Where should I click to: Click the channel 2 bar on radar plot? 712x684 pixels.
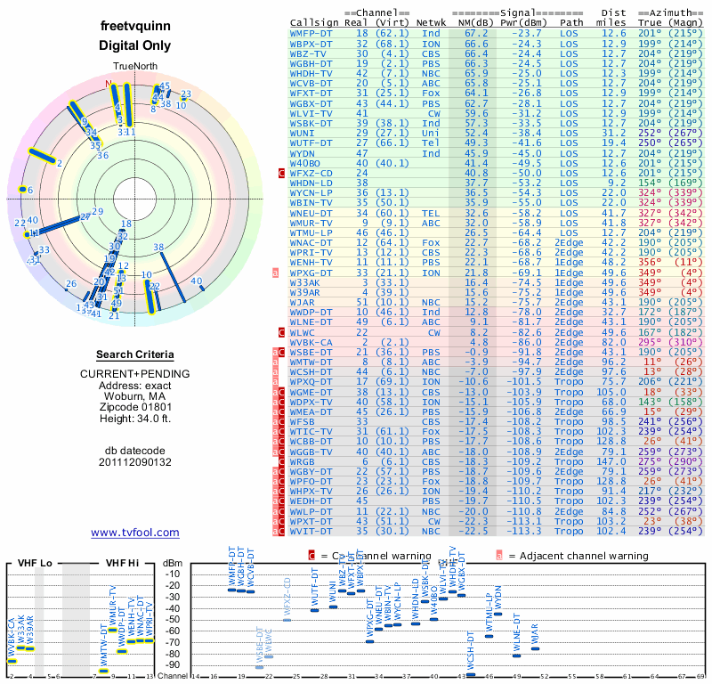point(42,156)
